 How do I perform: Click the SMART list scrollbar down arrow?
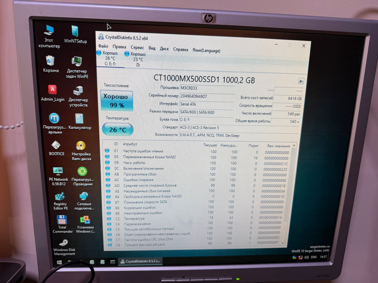(x=282, y=242)
